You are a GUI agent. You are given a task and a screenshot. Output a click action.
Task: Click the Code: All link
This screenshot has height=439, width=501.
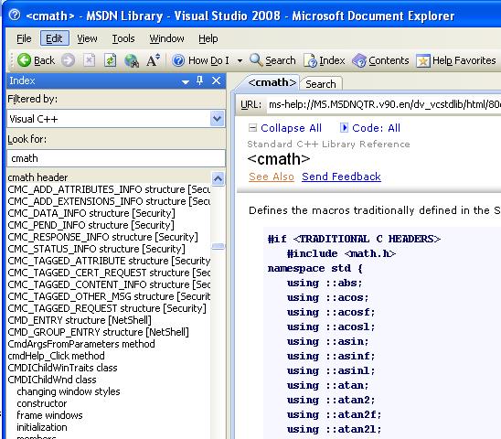(376, 128)
